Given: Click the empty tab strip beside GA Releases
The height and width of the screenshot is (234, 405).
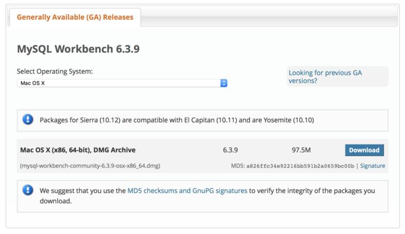Looking at the screenshot, I should click(269, 17).
